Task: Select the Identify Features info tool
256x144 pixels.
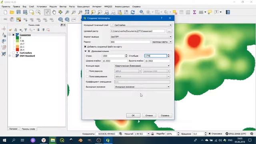Action: coord(142,12)
